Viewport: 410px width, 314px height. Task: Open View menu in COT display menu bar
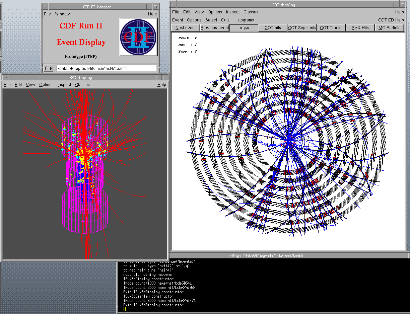click(199, 12)
